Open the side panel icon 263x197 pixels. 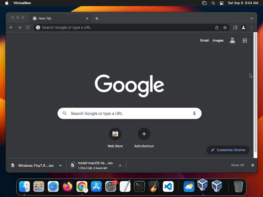tap(235, 27)
